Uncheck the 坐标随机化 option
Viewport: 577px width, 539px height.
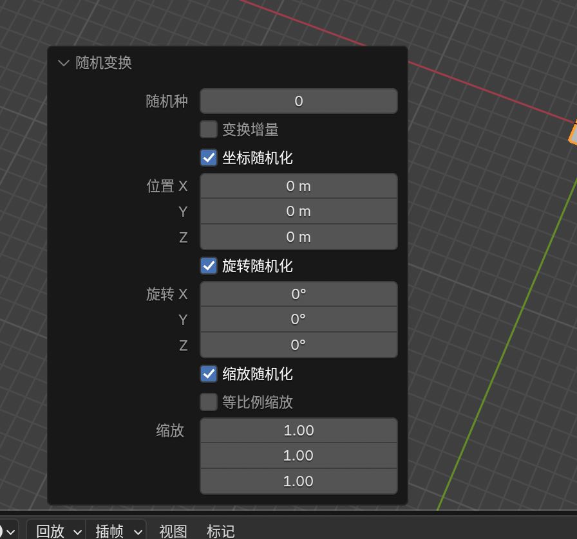click(209, 158)
